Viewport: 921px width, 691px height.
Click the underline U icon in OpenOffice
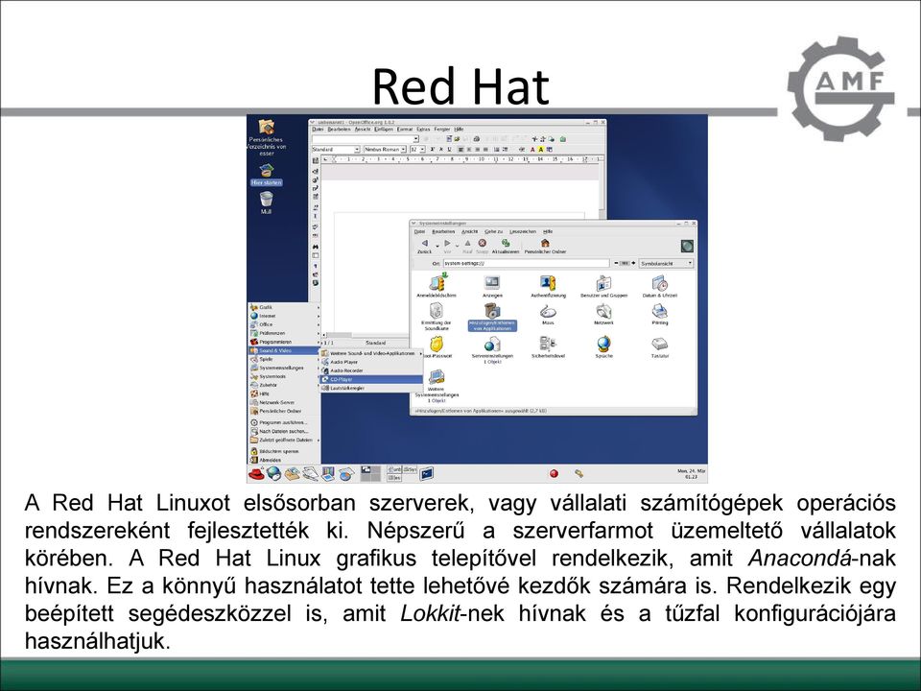pyautogui.click(x=449, y=150)
